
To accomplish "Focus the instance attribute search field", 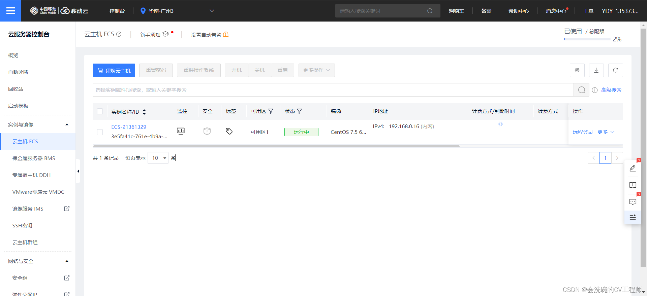I will click(x=333, y=90).
